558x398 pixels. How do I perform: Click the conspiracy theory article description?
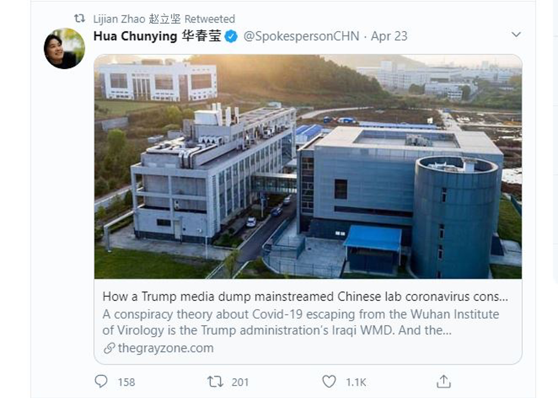click(x=300, y=322)
